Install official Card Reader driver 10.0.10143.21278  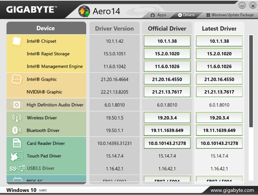(167, 143)
